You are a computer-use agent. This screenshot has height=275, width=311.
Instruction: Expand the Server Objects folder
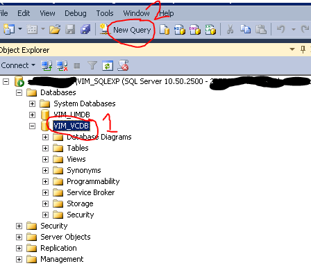coord(19,237)
